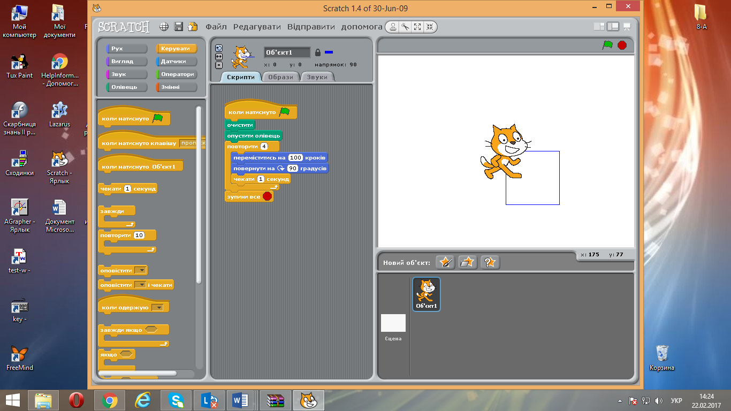Screen dimensions: 731x411
Task: Open the Олівець blocks category
Action: (127, 87)
